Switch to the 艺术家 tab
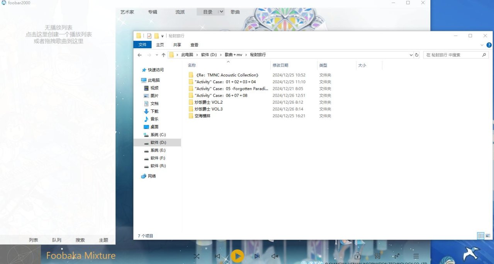 tap(127, 12)
